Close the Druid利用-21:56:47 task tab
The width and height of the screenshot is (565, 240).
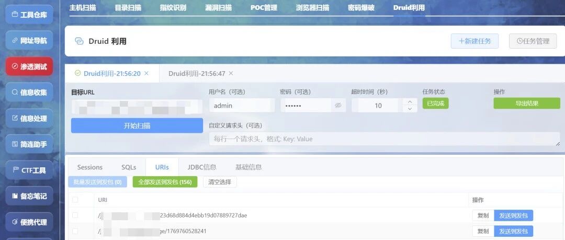click(x=231, y=73)
